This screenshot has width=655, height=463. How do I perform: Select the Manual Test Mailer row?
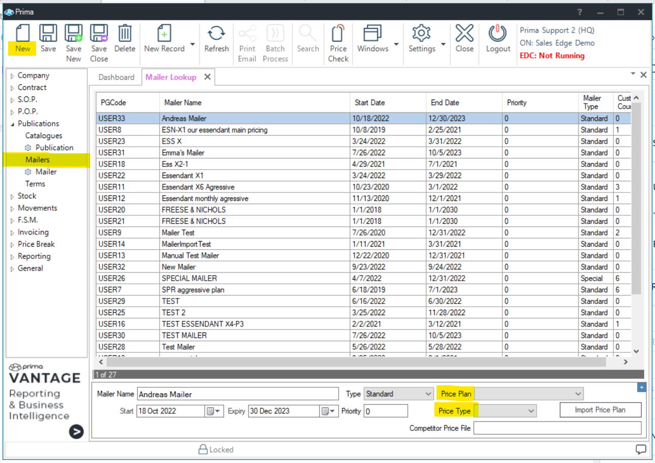point(364,255)
